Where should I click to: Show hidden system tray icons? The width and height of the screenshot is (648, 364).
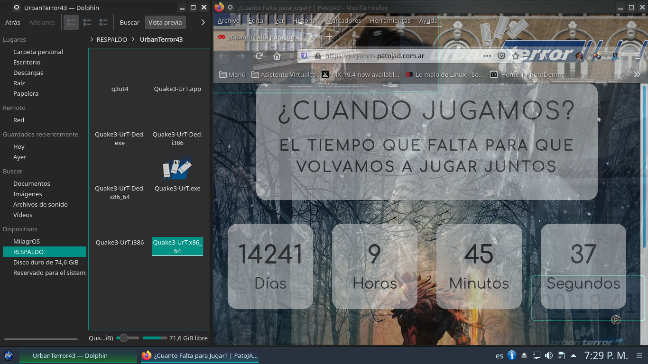(574, 355)
